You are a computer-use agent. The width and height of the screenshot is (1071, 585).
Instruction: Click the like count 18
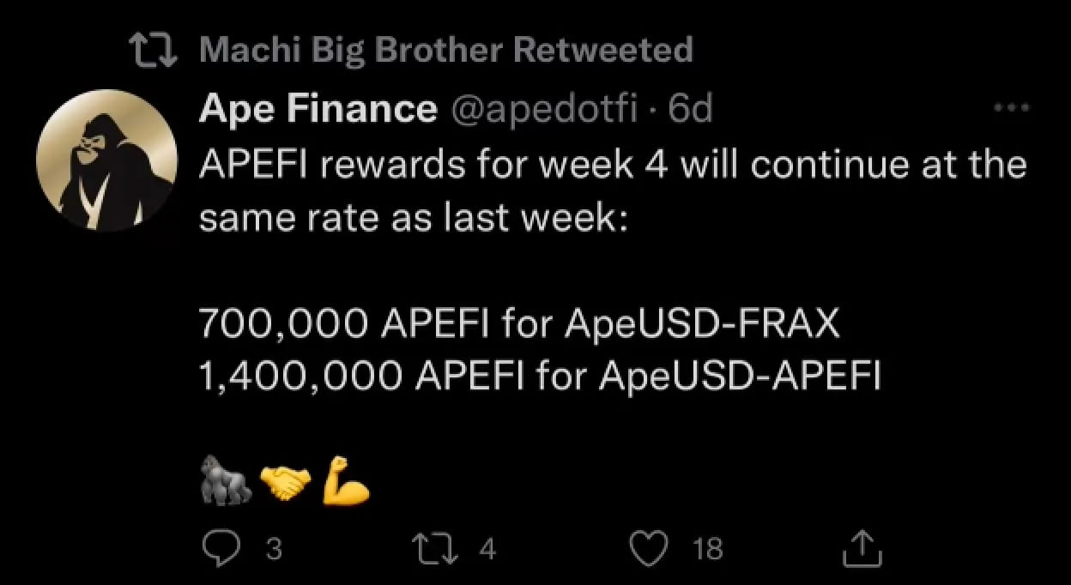(x=707, y=549)
